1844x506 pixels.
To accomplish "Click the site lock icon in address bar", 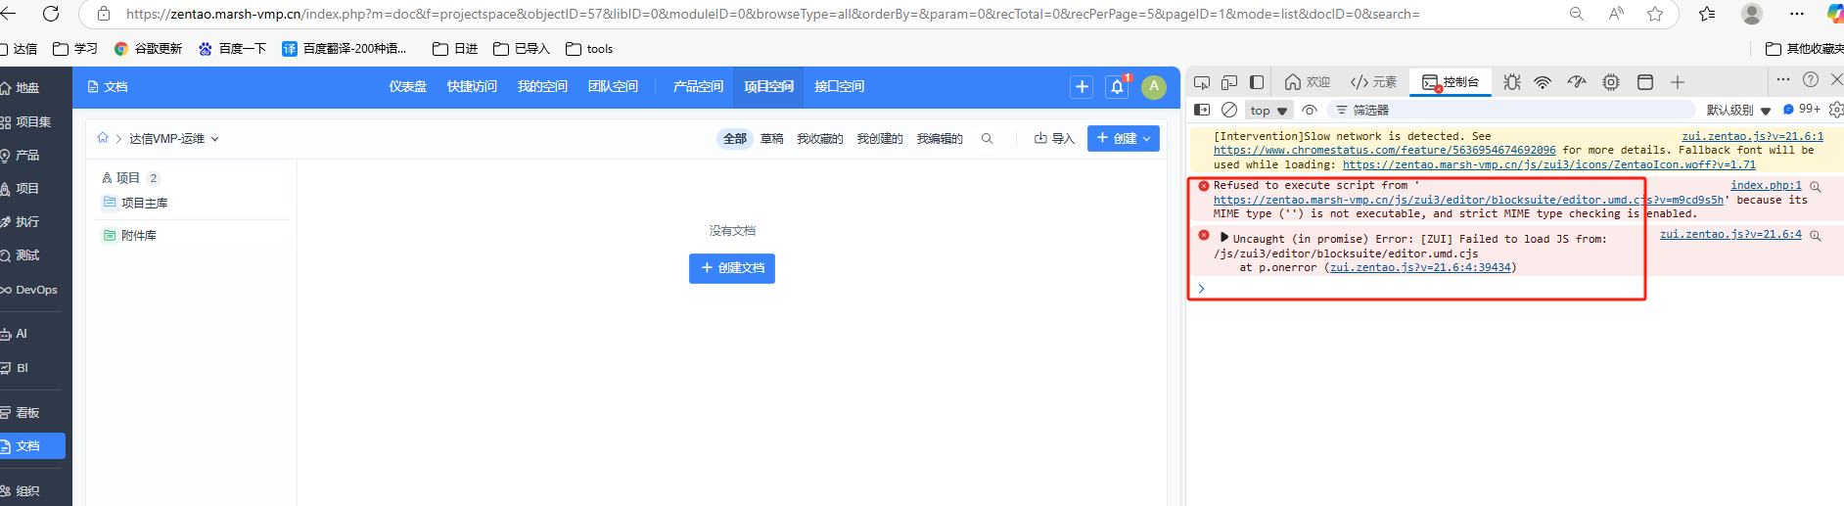I will (x=103, y=14).
